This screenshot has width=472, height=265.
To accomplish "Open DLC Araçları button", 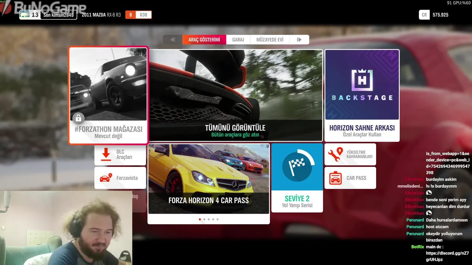I will [120, 155].
